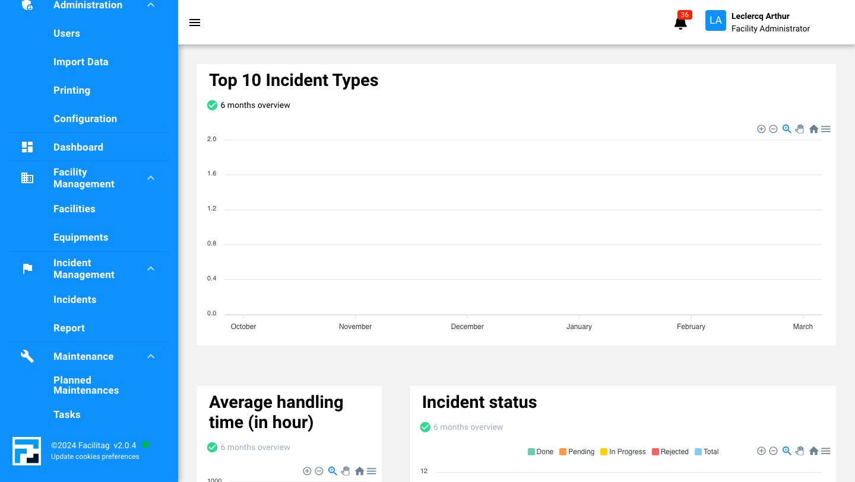Zoom out on the Top 10 Incident Types chart
Image resolution: width=855 pixels, height=482 pixels.
(774, 129)
